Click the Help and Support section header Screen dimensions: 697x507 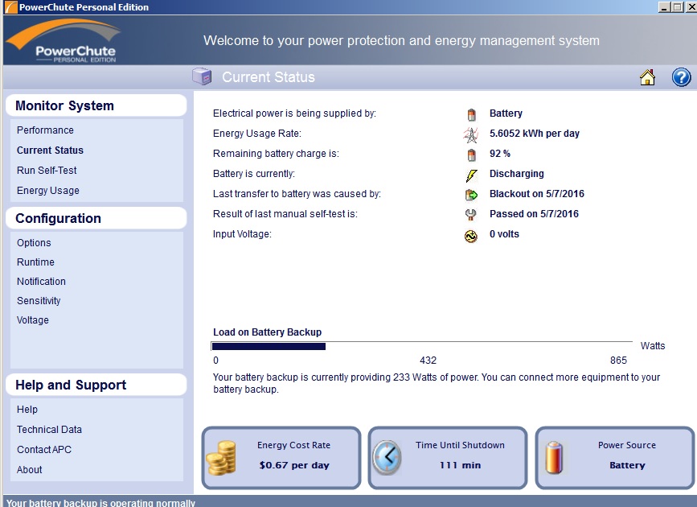[x=96, y=385]
